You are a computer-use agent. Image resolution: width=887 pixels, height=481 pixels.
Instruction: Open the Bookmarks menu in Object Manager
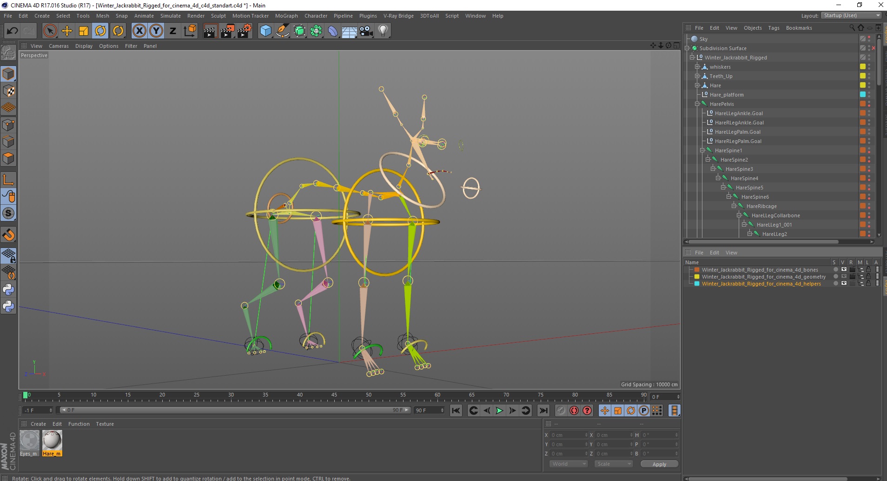(x=799, y=28)
